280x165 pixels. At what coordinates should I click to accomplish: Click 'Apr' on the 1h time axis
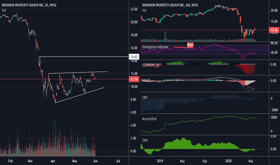click(53, 161)
